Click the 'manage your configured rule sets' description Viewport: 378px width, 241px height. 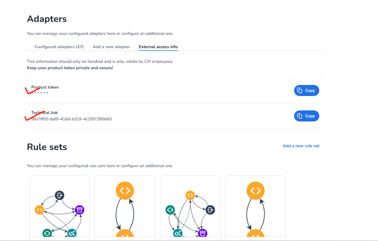tap(100, 166)
